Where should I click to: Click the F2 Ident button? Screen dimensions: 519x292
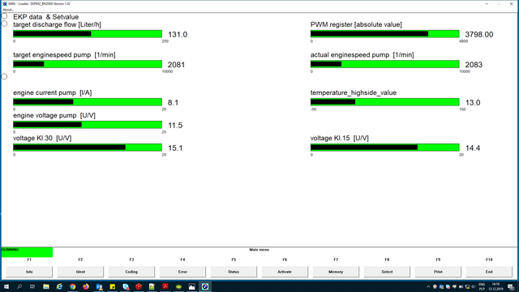[x=80, y=272]
